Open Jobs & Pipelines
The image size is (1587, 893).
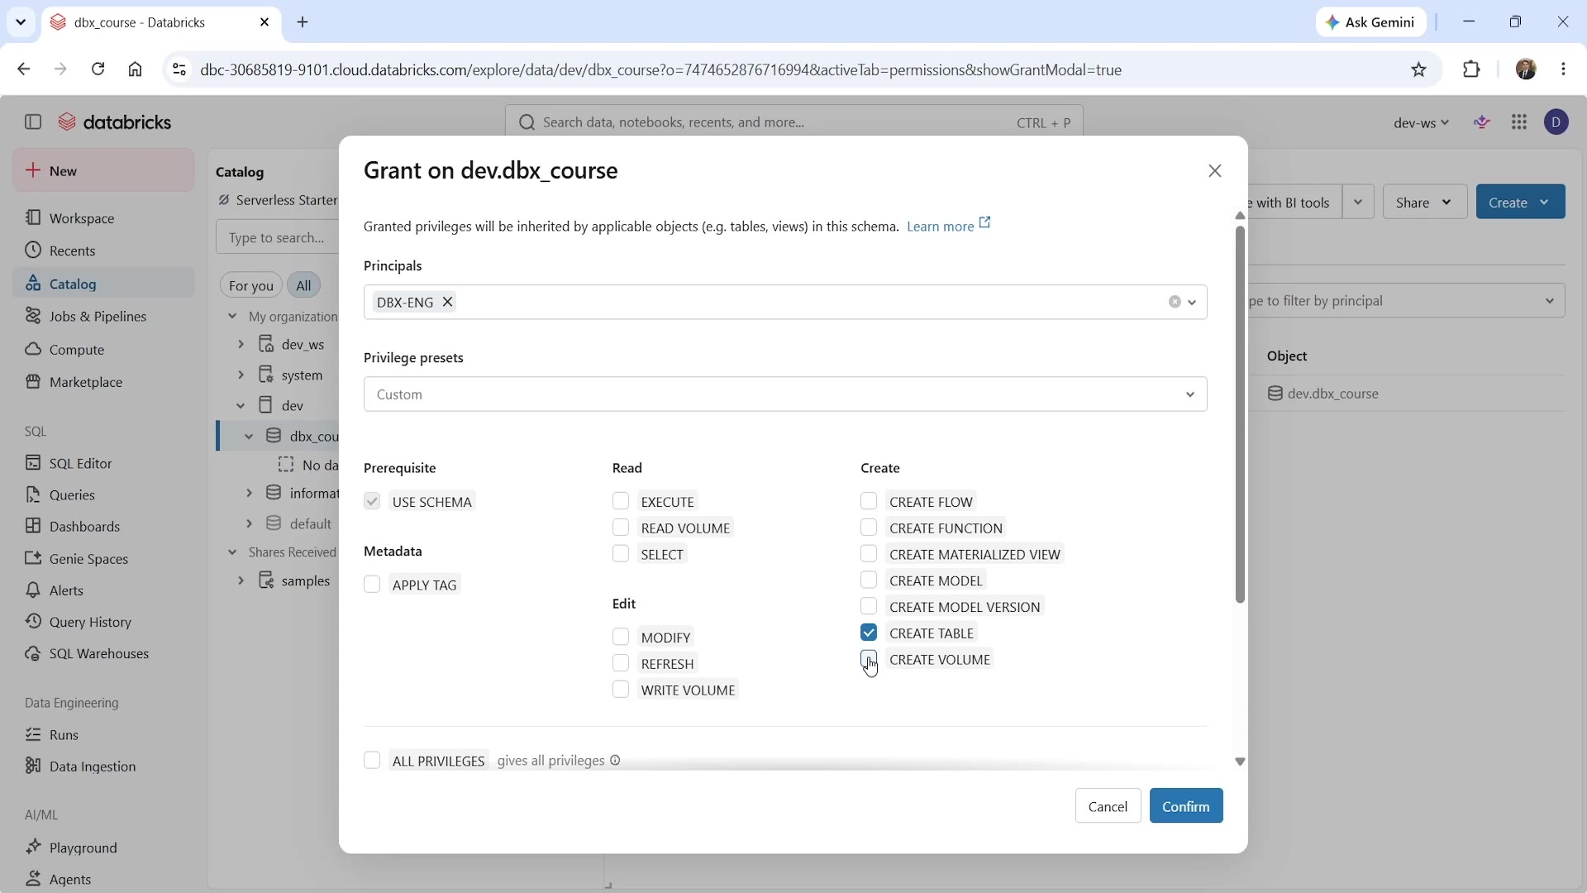(103, 316)
